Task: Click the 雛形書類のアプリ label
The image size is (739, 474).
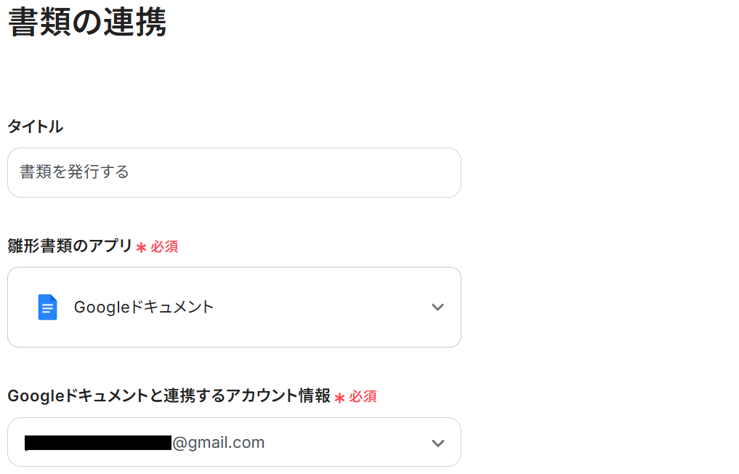Action: click(70, 246)
